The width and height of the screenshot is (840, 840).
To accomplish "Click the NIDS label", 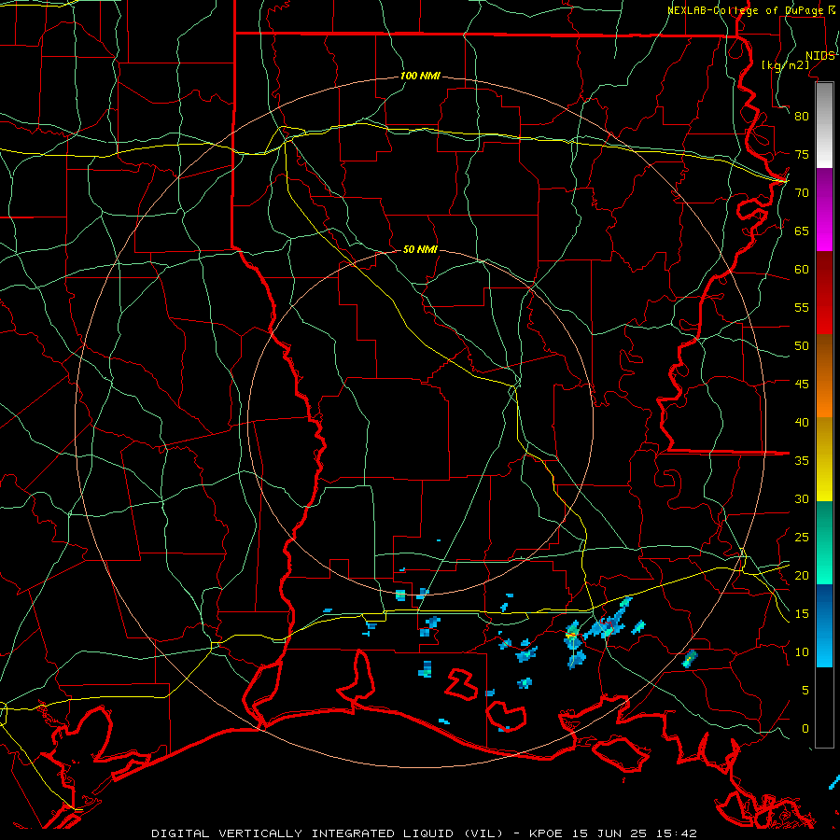I will pos(819,56).
